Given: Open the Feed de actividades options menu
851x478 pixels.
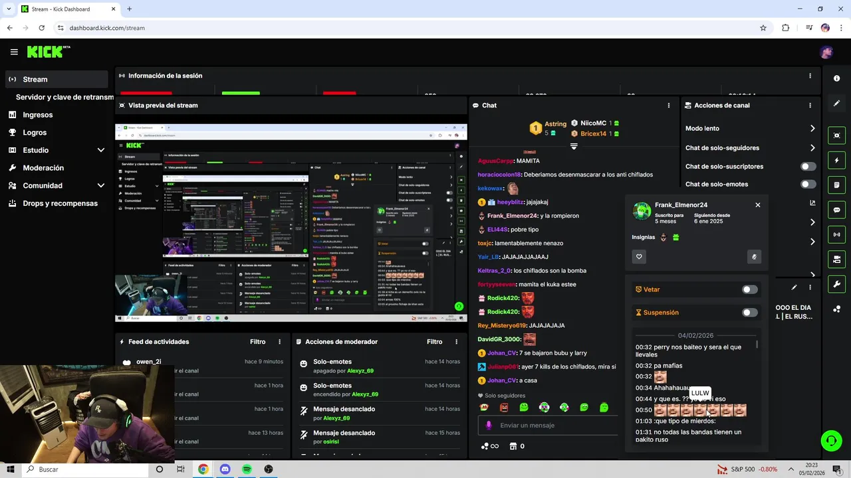Looking at the screenshot, I should [x=279, y=342].
